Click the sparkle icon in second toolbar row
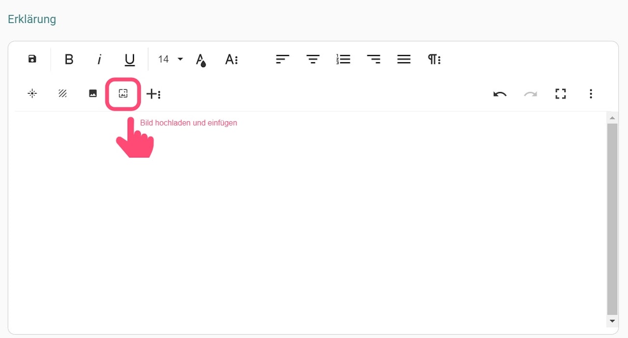 click(32, 93)
